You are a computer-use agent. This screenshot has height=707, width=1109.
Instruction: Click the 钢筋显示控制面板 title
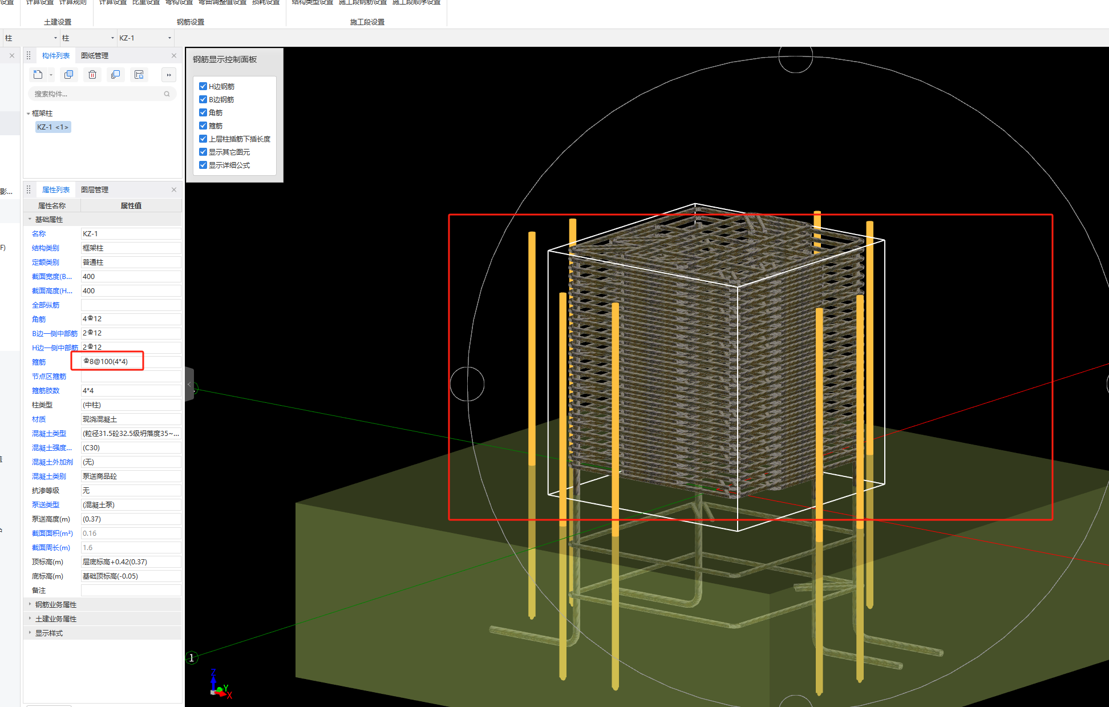pos(225,59)
